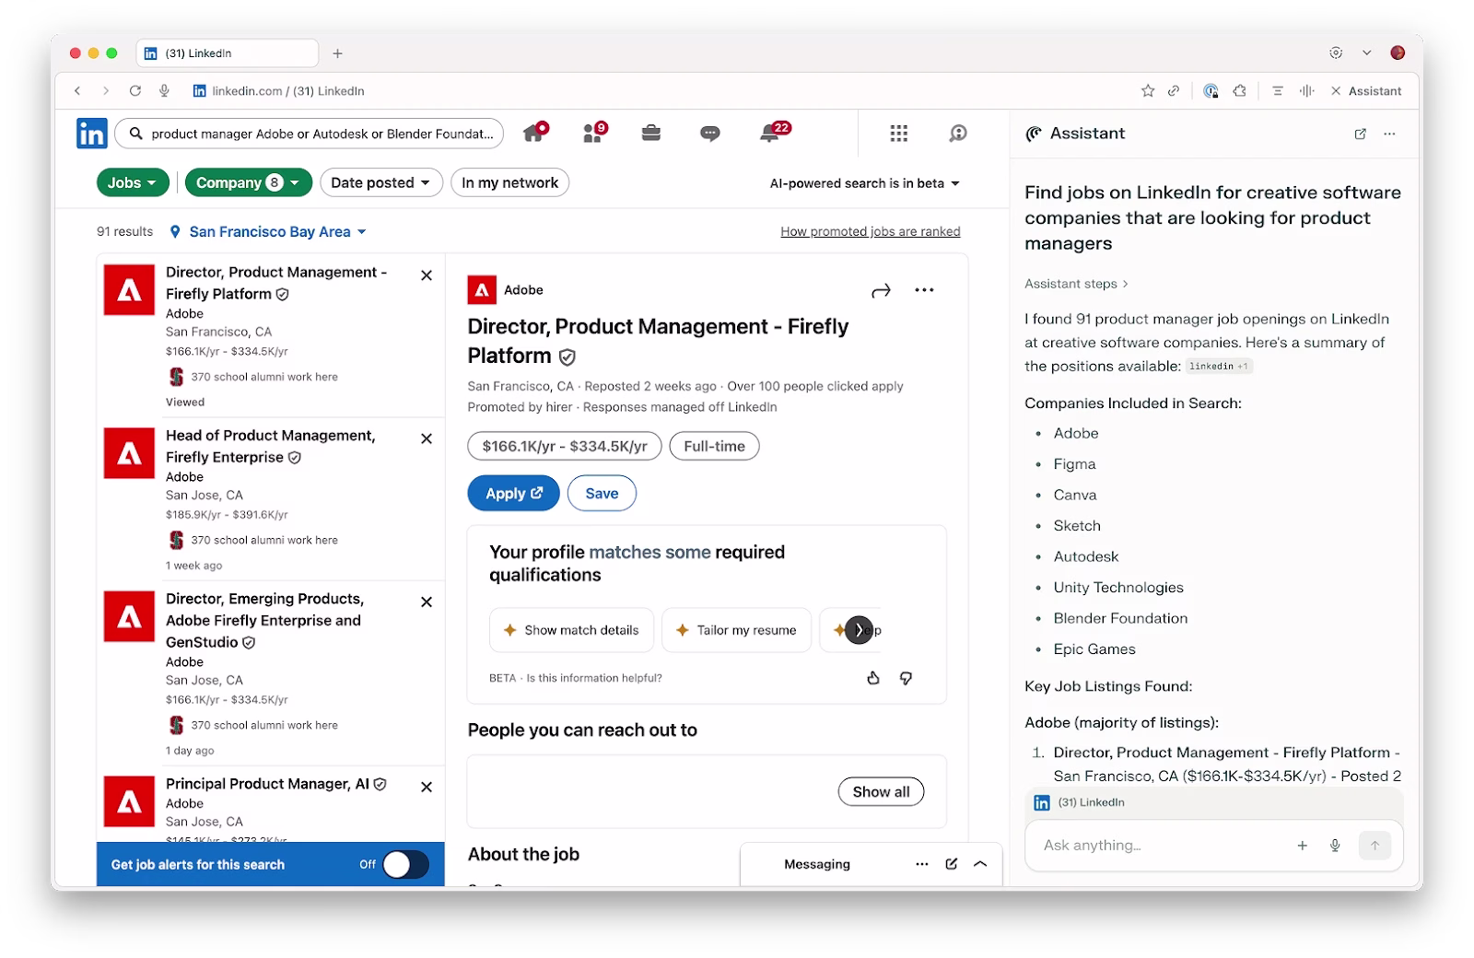Viewport: 1474px width, 958px height.
Task: Open Assistant panel in new window
Action: 1360,134
